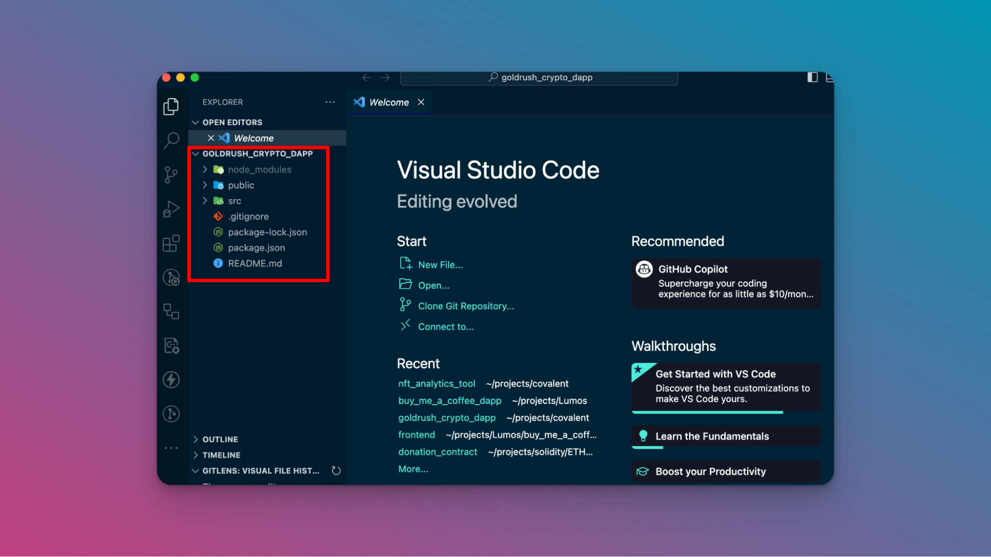Click the lightbulb icon on Learn the Fundamentals

point(643,436)
